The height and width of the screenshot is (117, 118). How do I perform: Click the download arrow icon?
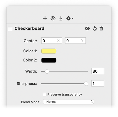[x=61, y=19]
